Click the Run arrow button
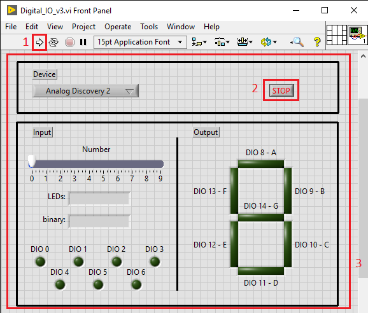The image size is (368, 313). [39, 43]
